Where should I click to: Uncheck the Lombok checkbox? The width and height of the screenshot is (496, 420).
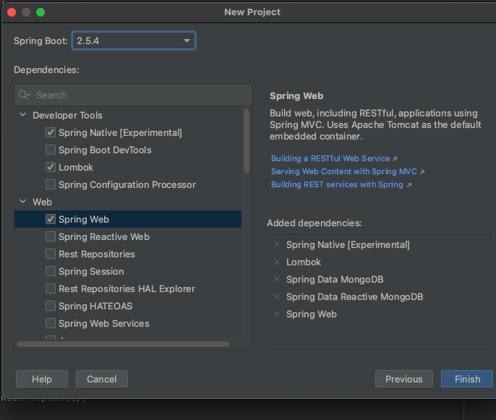[x=51, y=167]
